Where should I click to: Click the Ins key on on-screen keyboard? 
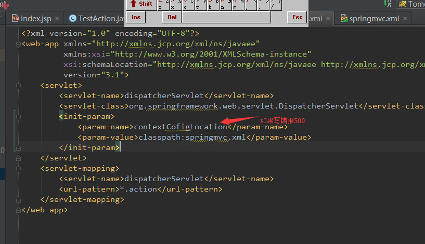(136, 17)
